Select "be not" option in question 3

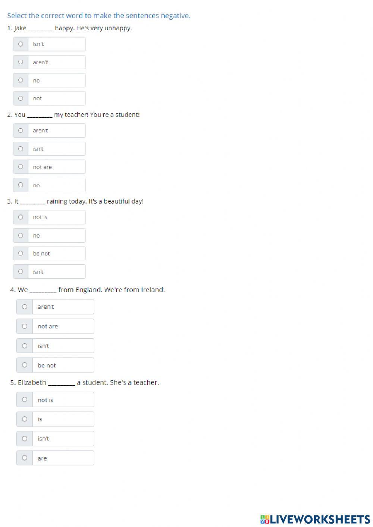pos(21,253)
